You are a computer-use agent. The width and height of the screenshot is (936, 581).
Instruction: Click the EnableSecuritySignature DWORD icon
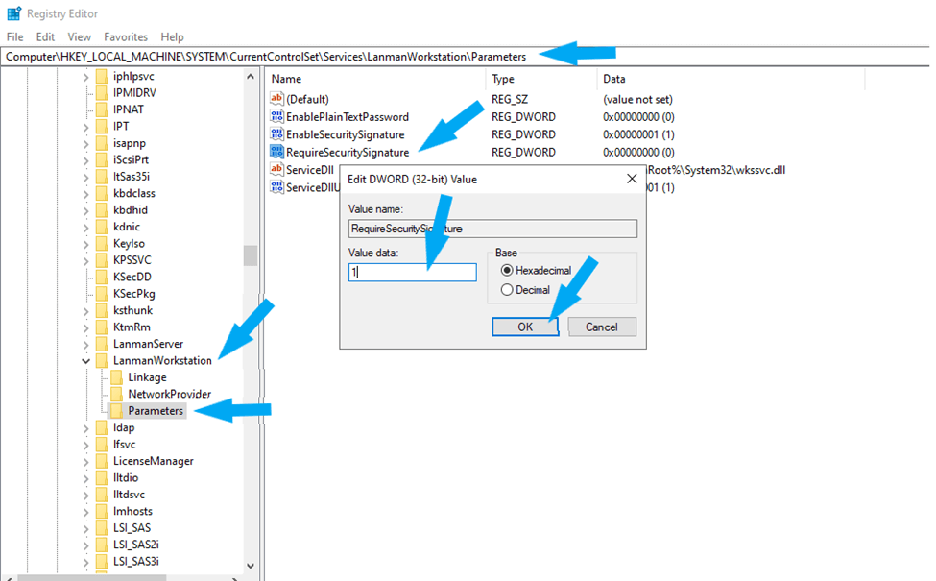pyautogui.click(x=276, y=134)
